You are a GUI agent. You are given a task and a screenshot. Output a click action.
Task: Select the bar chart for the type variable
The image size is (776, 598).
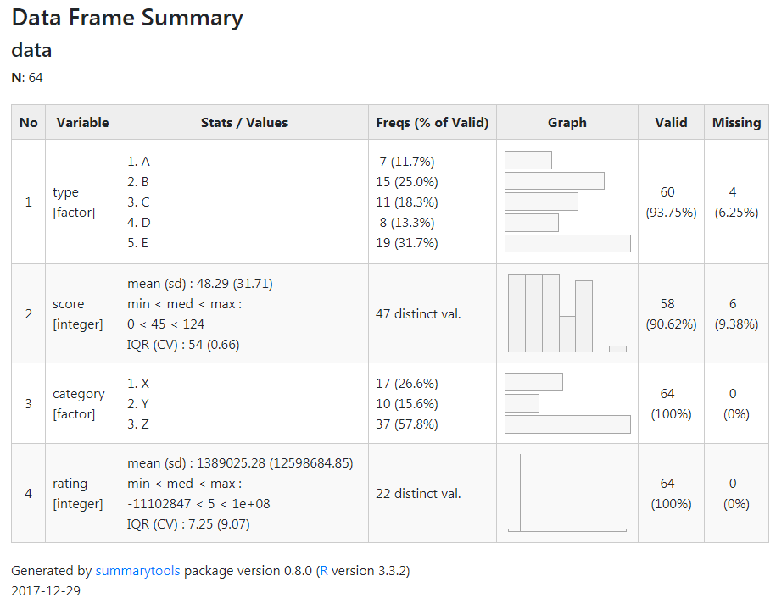pos(567,201)
